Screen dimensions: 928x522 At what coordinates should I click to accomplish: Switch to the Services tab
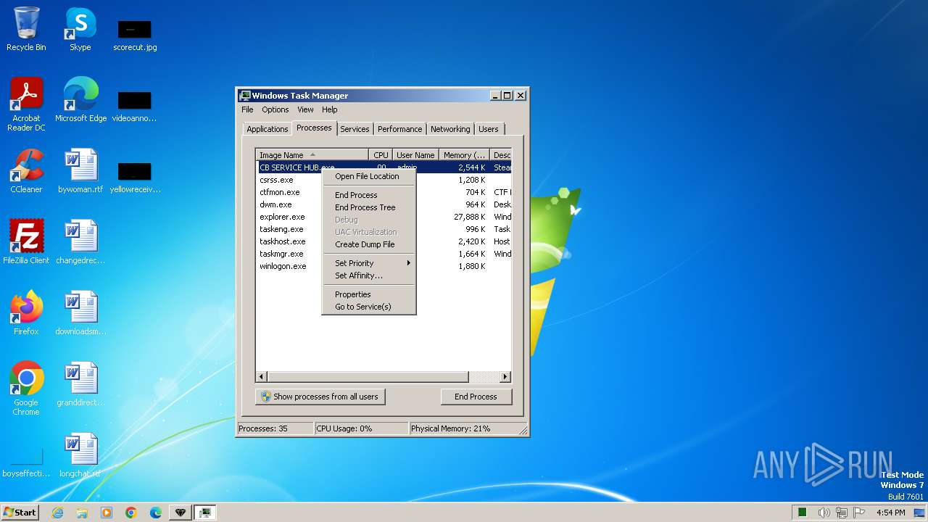pos(355,129)
